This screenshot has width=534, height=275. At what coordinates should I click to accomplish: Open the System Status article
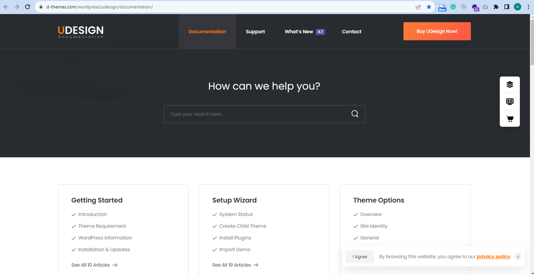coord(236,215)
